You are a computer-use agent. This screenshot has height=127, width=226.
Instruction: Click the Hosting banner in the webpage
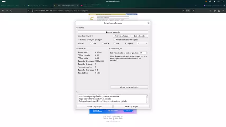[113, 111]
